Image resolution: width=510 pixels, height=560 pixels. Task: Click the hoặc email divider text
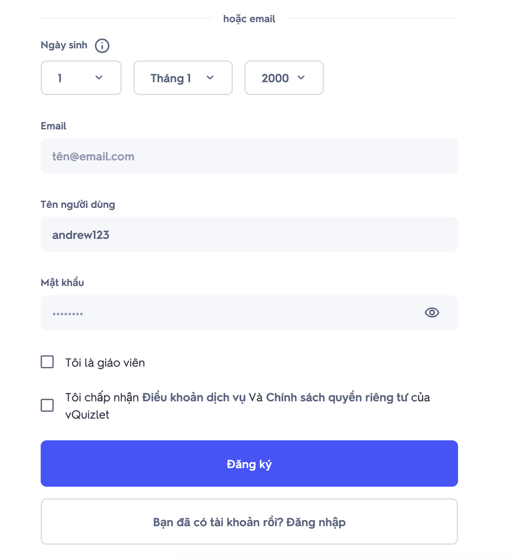[x=249, y=19]
